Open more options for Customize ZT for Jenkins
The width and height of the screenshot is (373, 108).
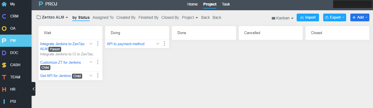pyautogui.click(x=98, y=62)
